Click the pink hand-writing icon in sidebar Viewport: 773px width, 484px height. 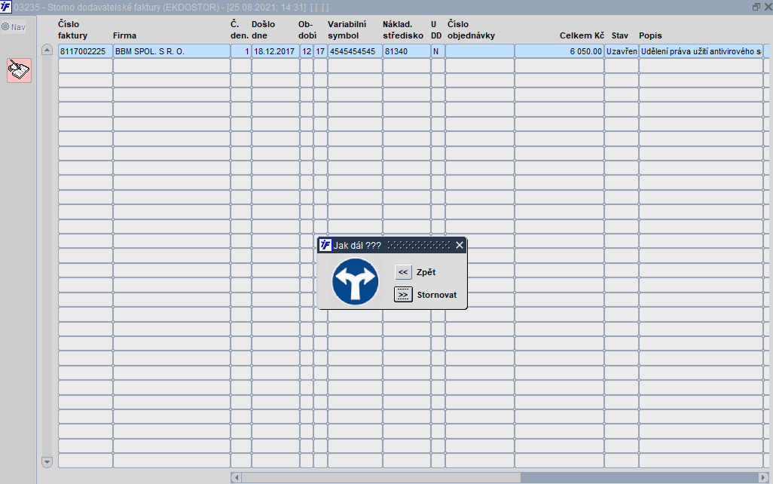[x=20, y=70]
